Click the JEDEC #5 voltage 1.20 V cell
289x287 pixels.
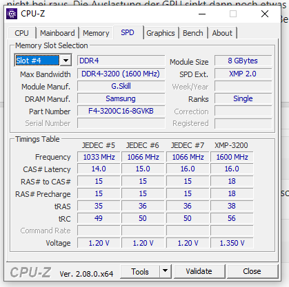tap(99, 243)
